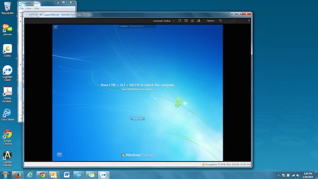Image resolution: width=318 pixels, height=179 pixels.
Task: Click the Ease of Access icon
Action: (60, 155)
